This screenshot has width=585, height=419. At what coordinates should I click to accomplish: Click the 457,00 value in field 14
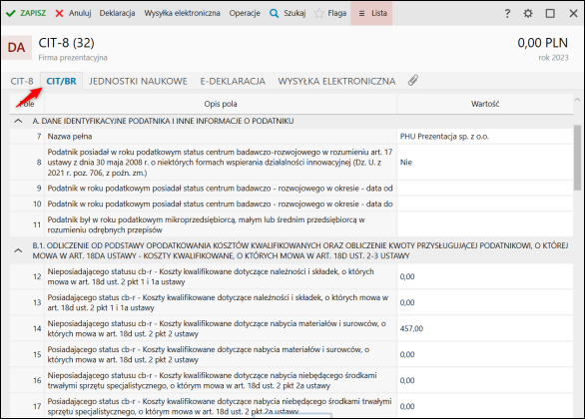tap(411, 329)
